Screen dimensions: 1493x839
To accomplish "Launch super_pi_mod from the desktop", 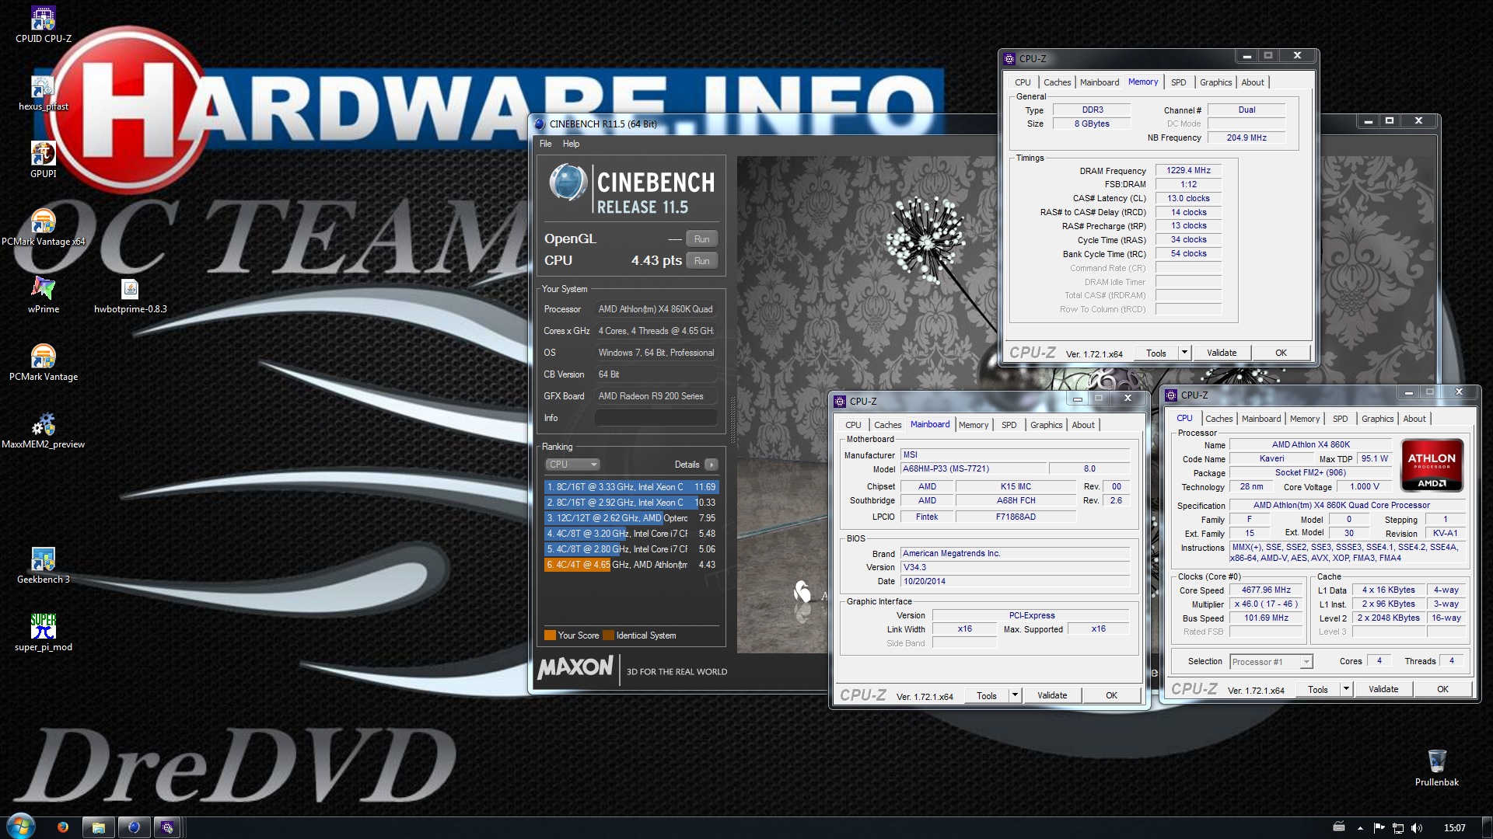I will [44, 633].
